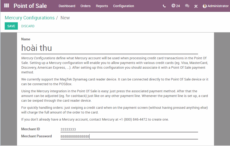Open the Orders menu

tap(85, 6)
